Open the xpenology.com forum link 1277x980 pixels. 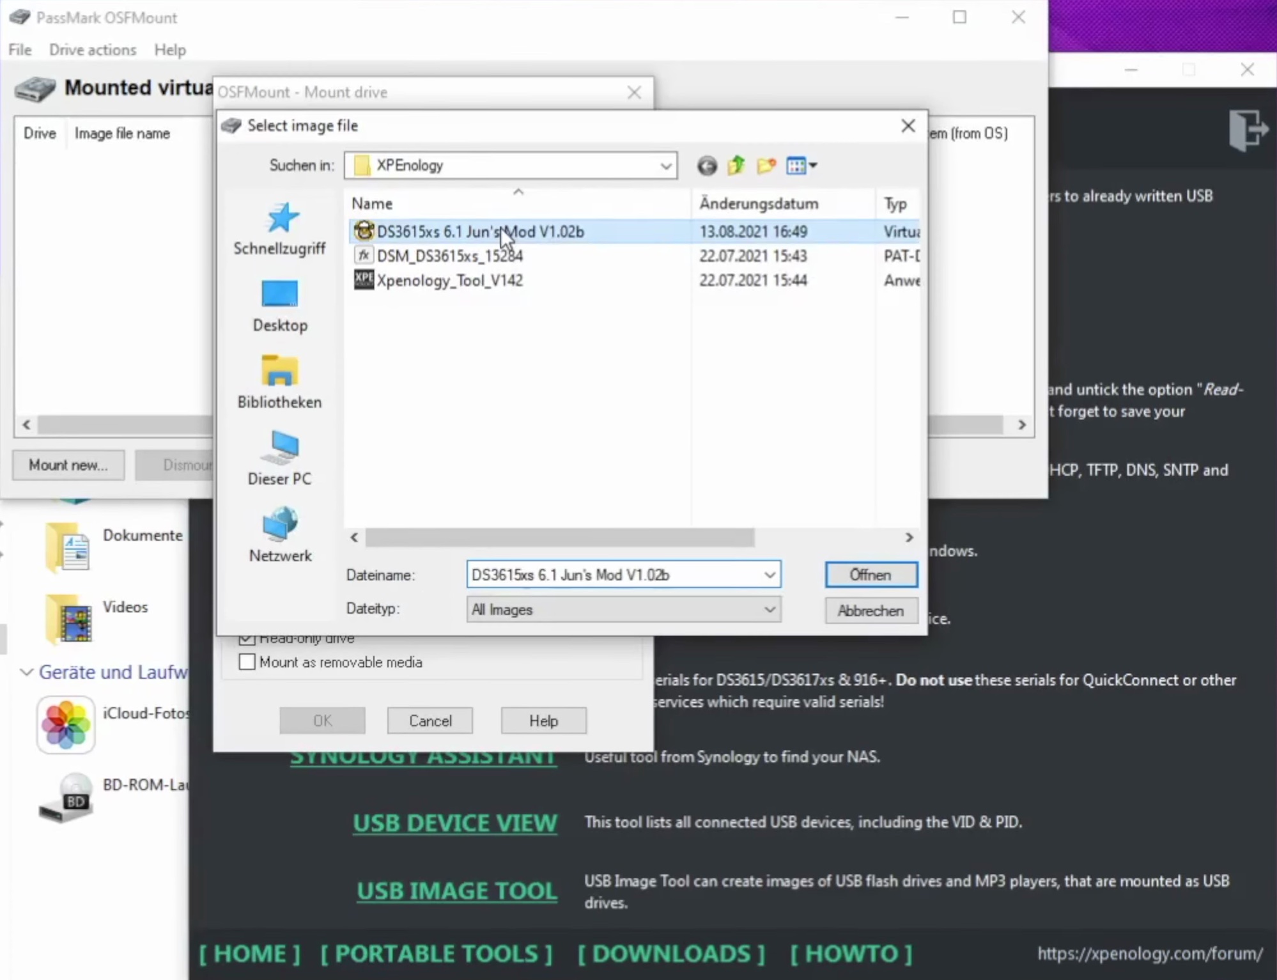coord(1150,954)
